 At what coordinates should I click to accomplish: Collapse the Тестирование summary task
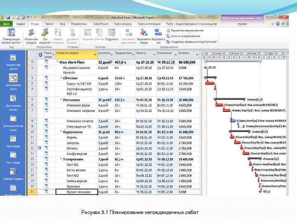[x=61, y=159]
